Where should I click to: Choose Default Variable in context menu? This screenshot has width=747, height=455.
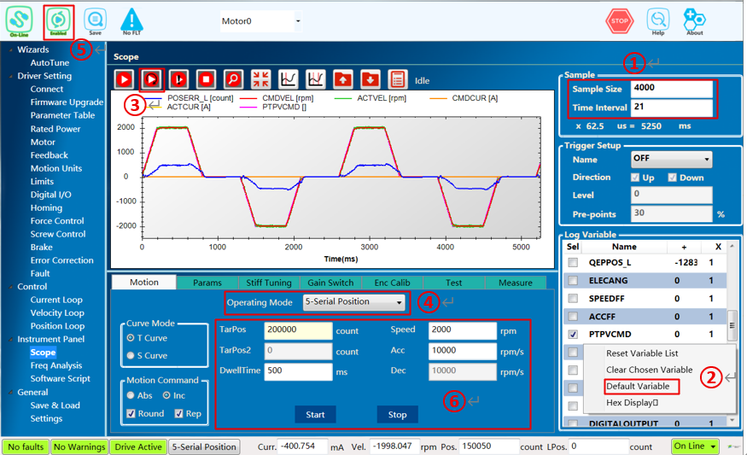(638, 387)
